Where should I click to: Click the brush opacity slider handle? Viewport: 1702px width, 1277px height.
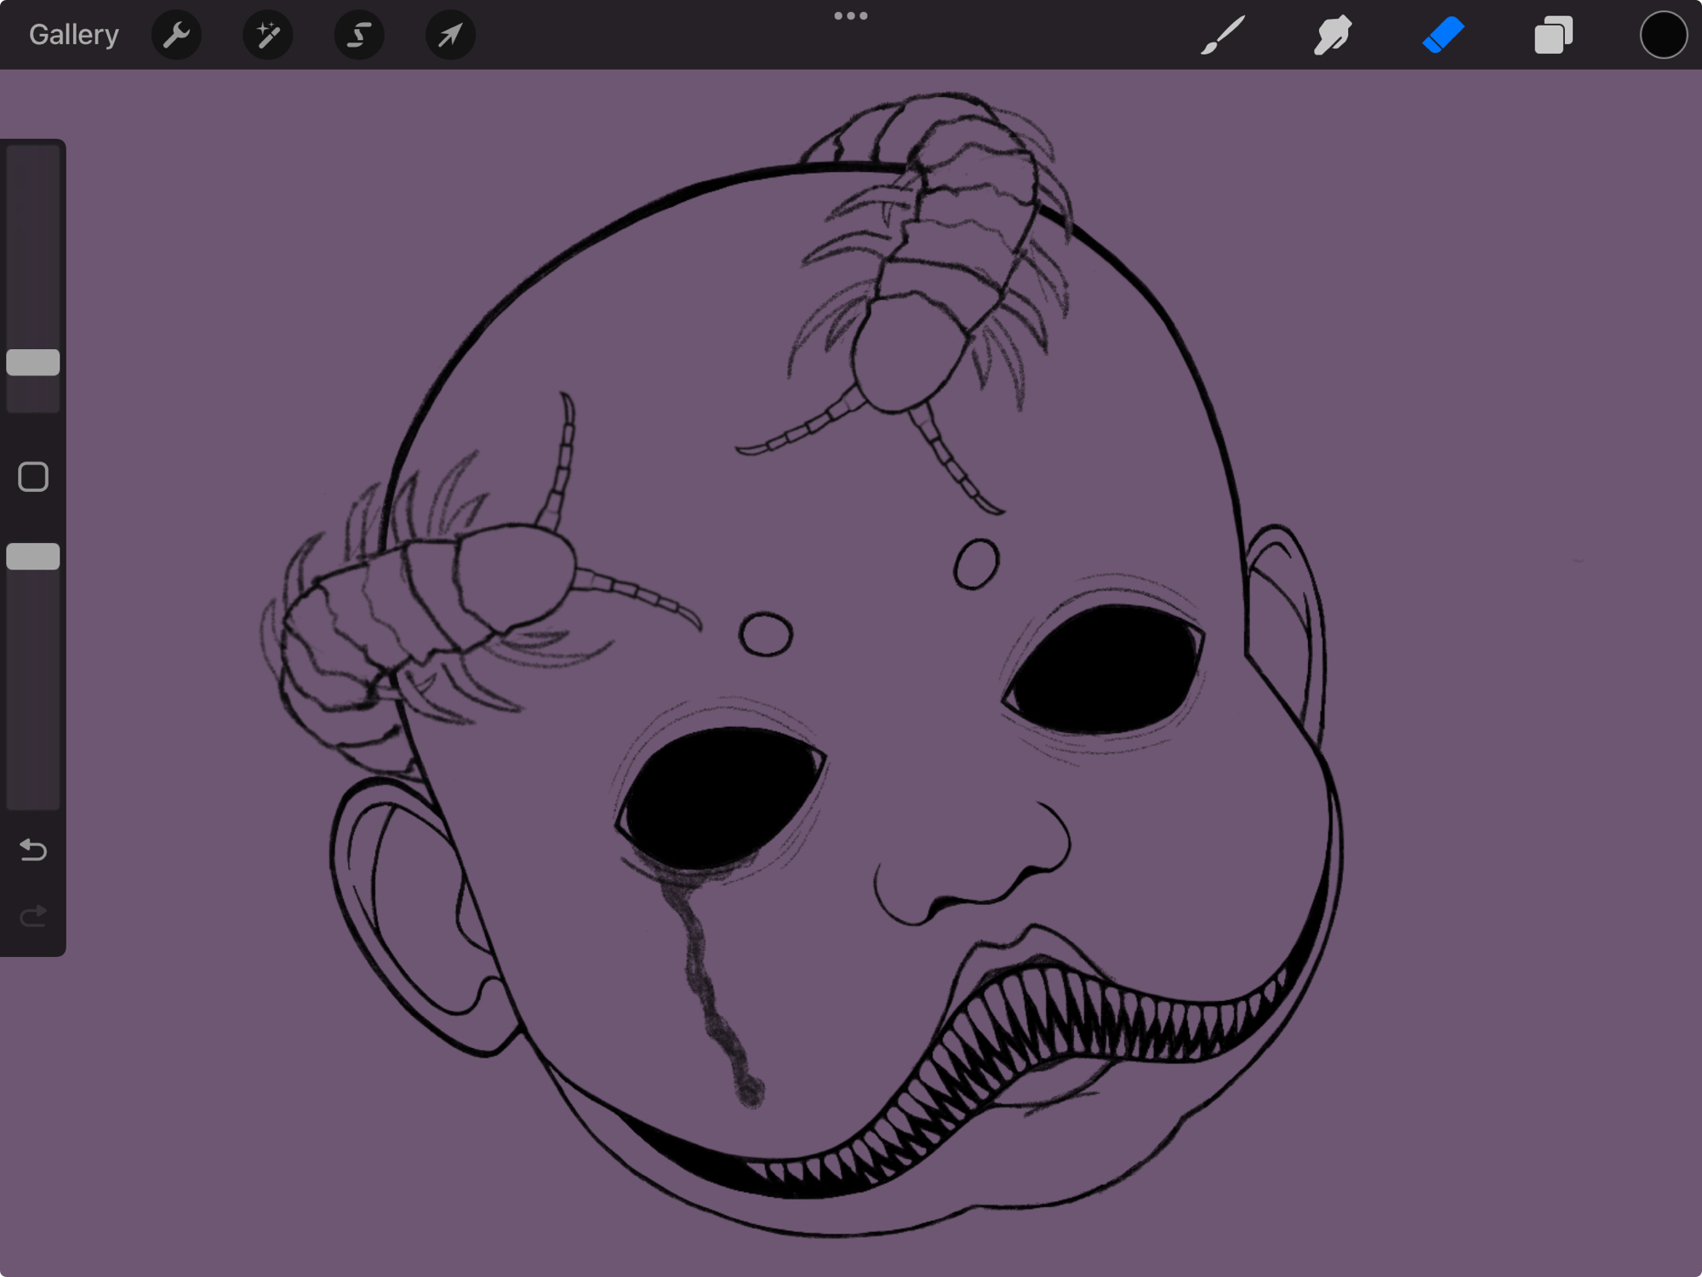point(33,557)
